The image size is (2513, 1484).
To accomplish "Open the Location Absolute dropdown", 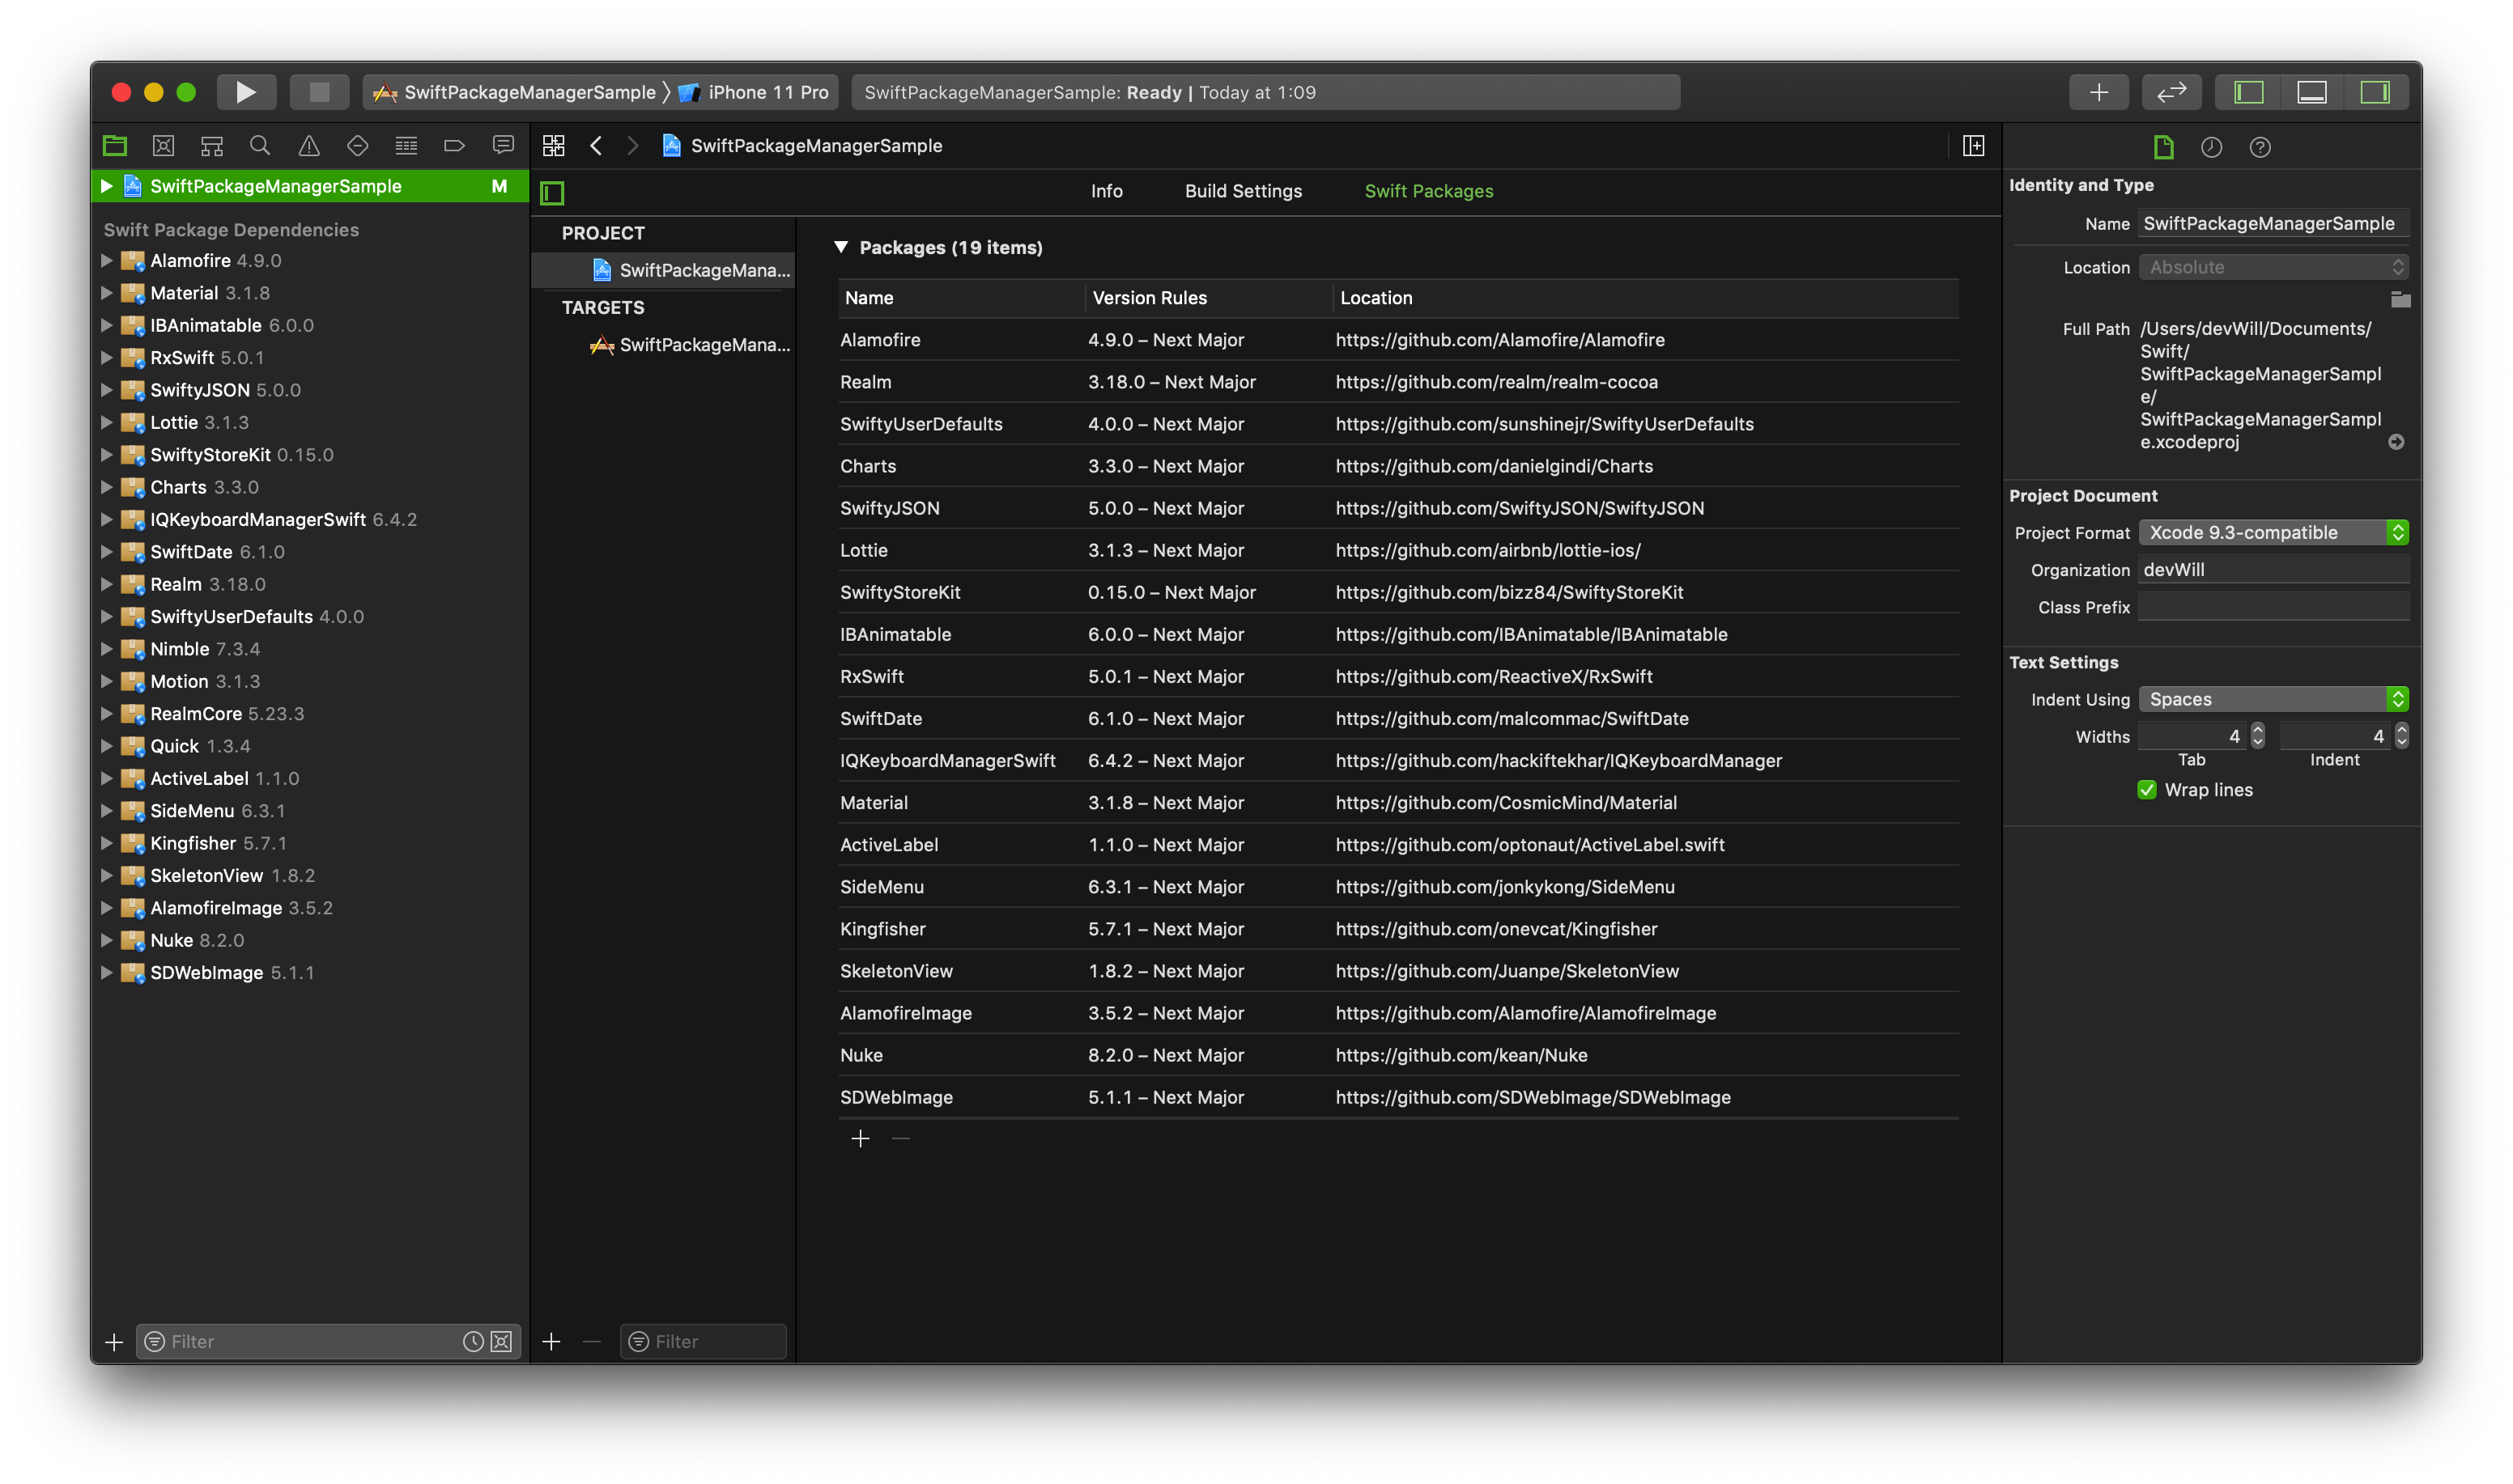I will [x=2273, y=267].
